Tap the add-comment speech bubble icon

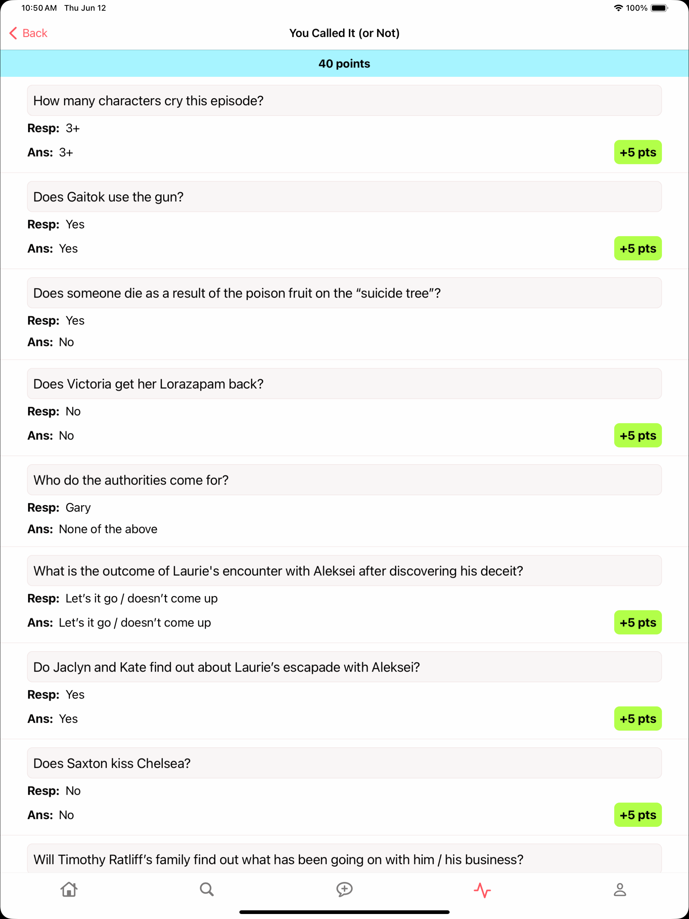click(344, 890)
